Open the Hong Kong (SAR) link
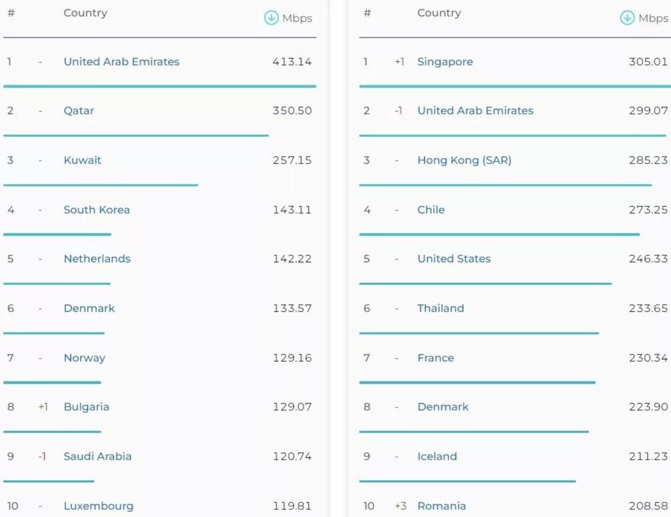 [464, 160]
